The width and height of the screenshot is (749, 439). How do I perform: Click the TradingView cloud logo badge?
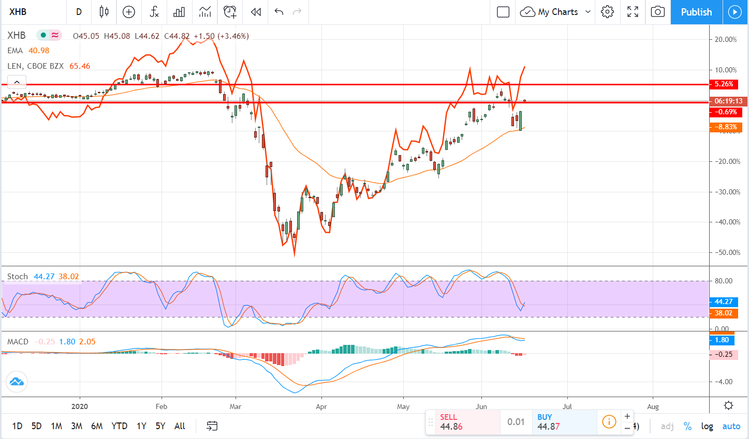[x=17, y=382]
